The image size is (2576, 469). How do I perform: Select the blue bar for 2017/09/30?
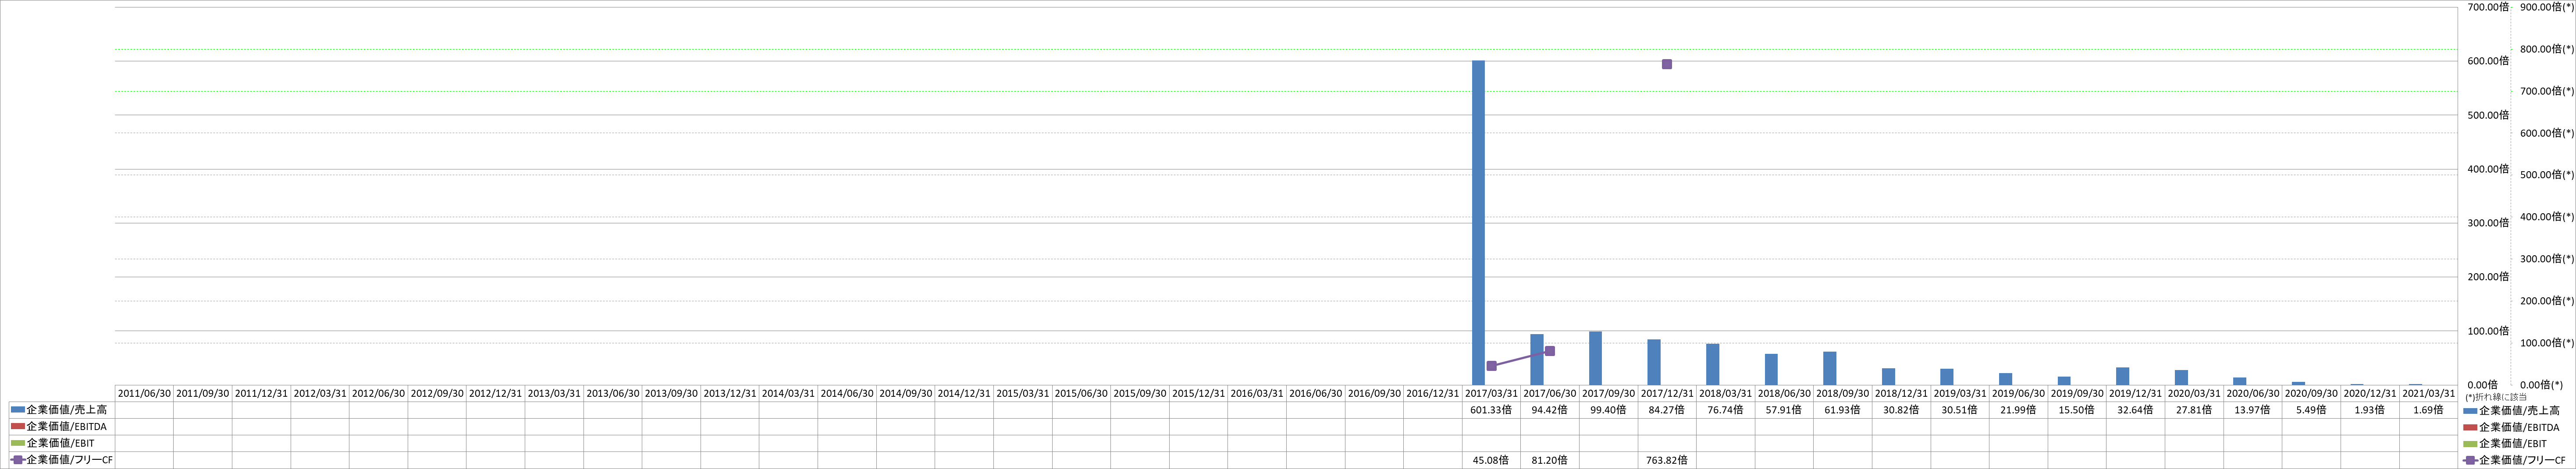pos(1595,358)
